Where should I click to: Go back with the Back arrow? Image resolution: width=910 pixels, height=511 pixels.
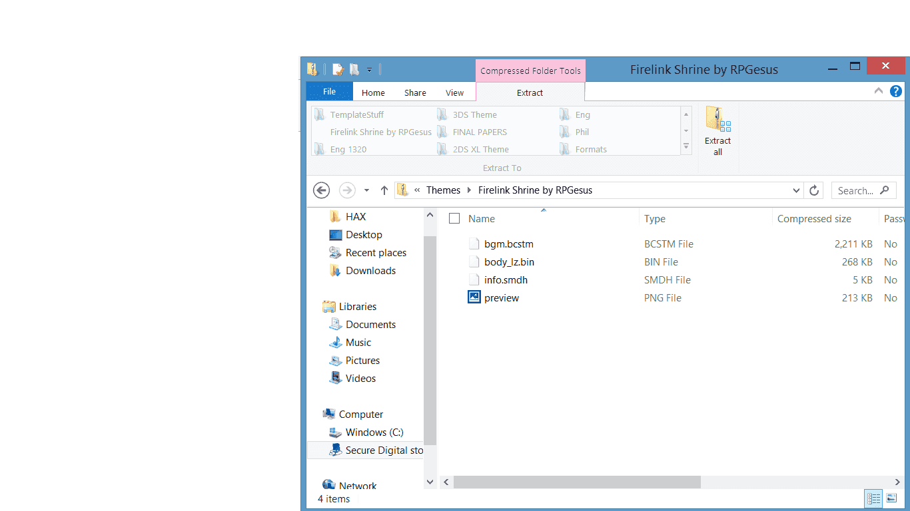(322, 190)
